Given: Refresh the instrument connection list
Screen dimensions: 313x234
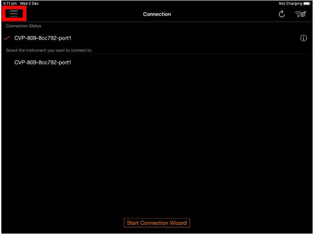Looking at the screenshot, I should click(282, 14).
